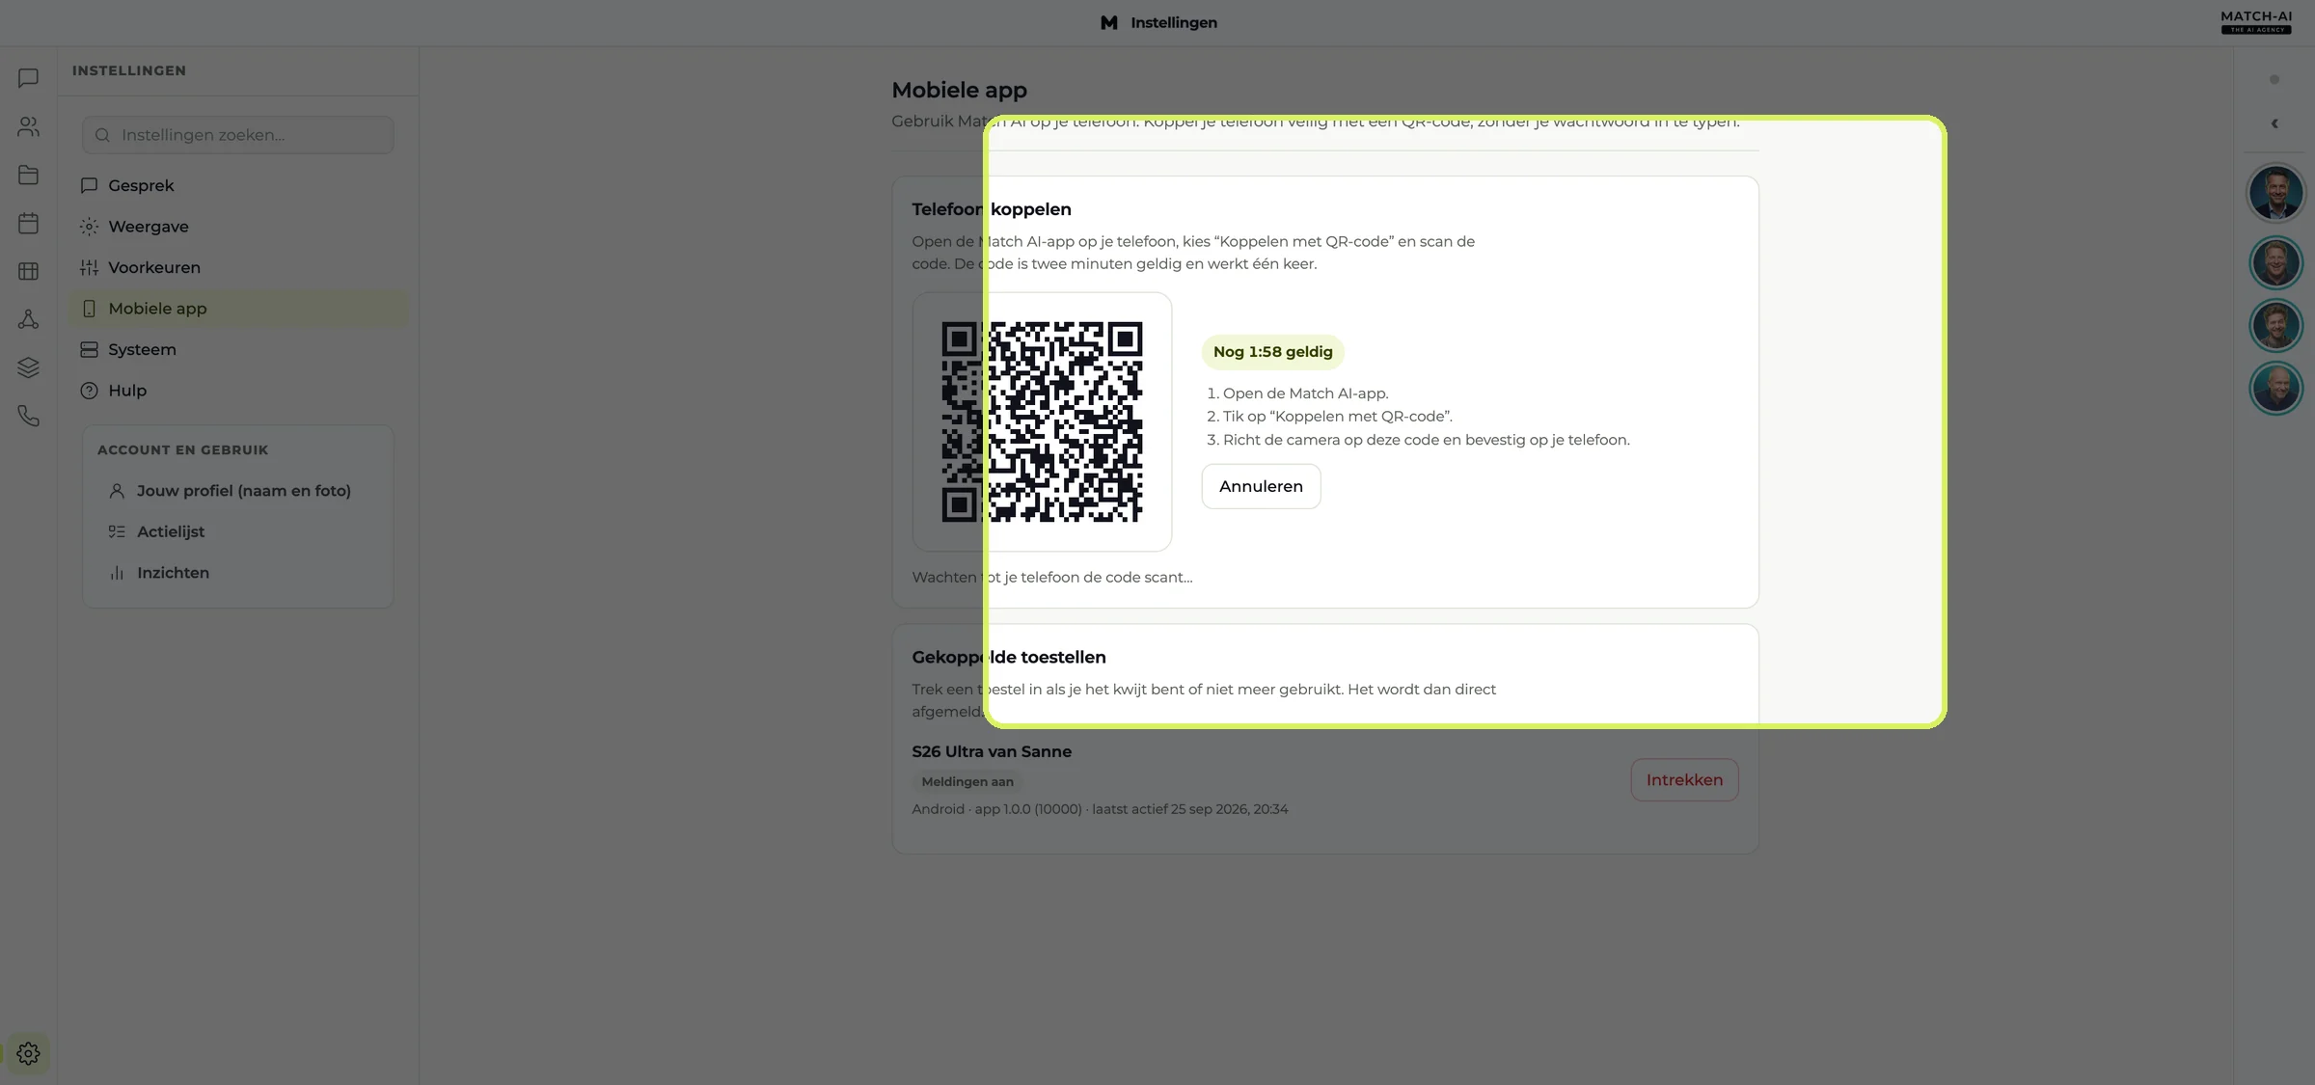Click the Meldingen aan badge
This screenshot has height=1085, width=2315.
967,782
